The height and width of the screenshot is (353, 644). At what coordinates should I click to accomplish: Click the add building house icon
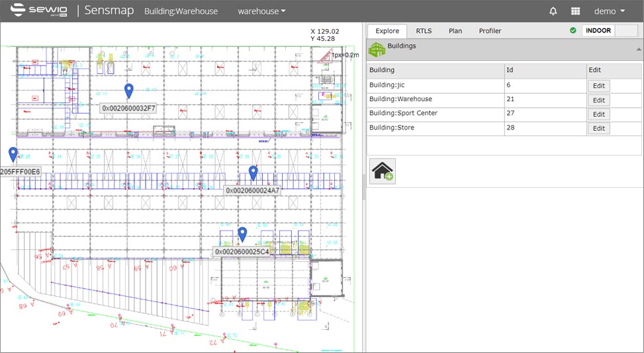[x=383, y=171]
